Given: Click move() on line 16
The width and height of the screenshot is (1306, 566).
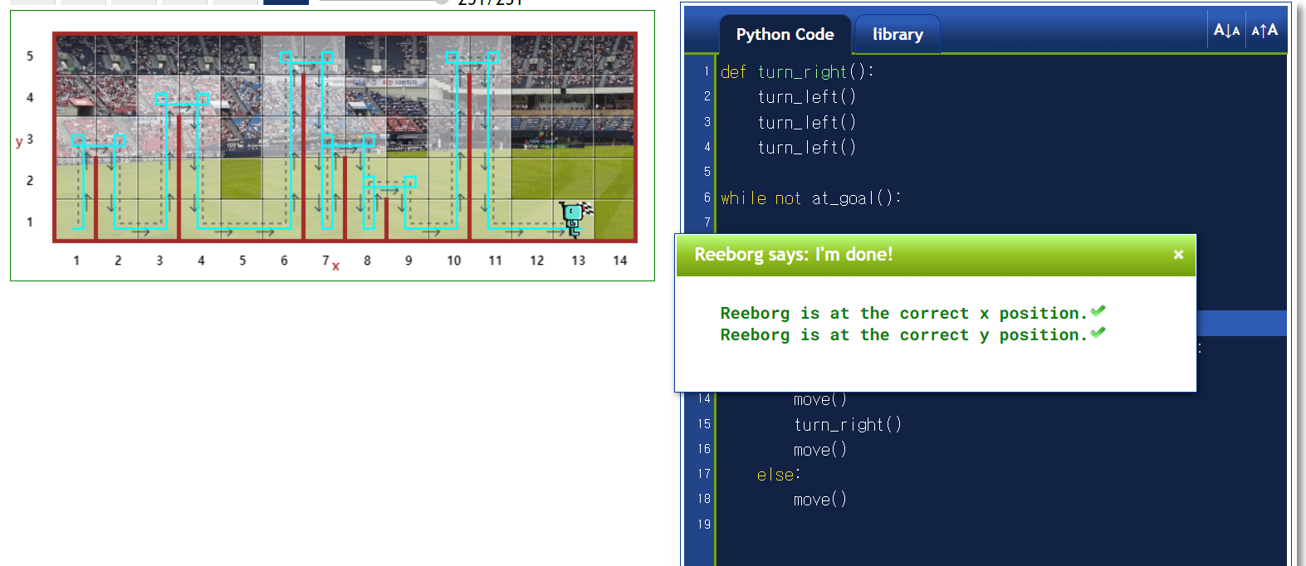Looking at the screenshot, I should click(x=819, y=450).
